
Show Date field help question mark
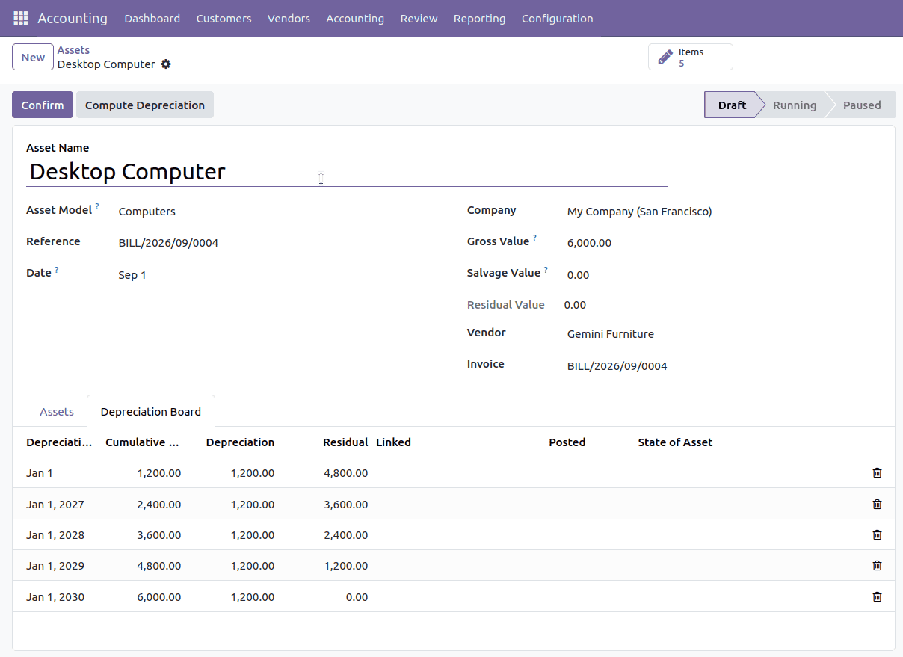(x=57, y=269)
